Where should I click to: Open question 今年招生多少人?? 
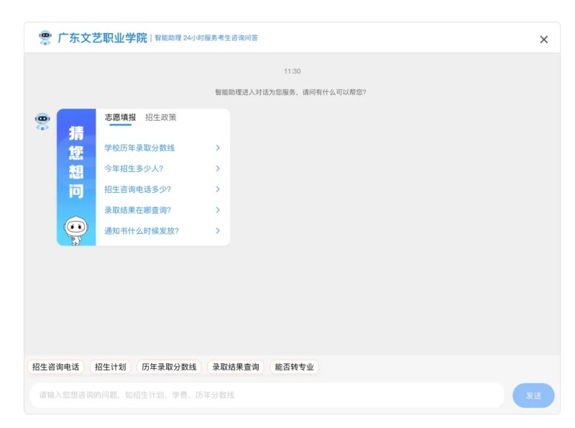(x=134, y=169)
